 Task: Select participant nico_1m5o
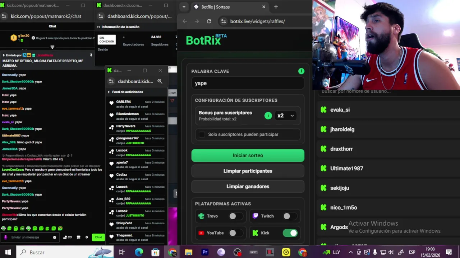344,207
